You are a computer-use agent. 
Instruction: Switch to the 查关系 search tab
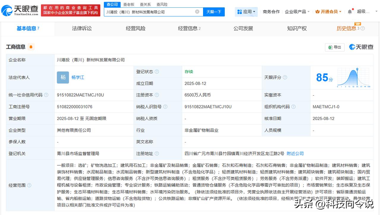145,4
